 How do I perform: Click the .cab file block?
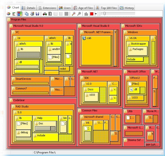click(x=96, y=51)
